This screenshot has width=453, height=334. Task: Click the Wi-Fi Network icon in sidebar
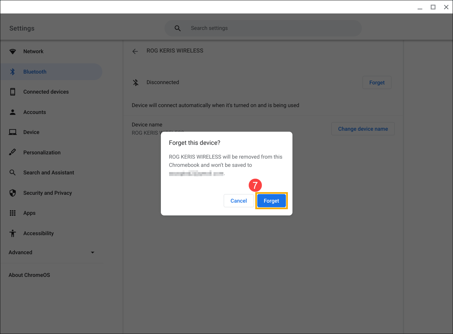click(x=13, y=52)
